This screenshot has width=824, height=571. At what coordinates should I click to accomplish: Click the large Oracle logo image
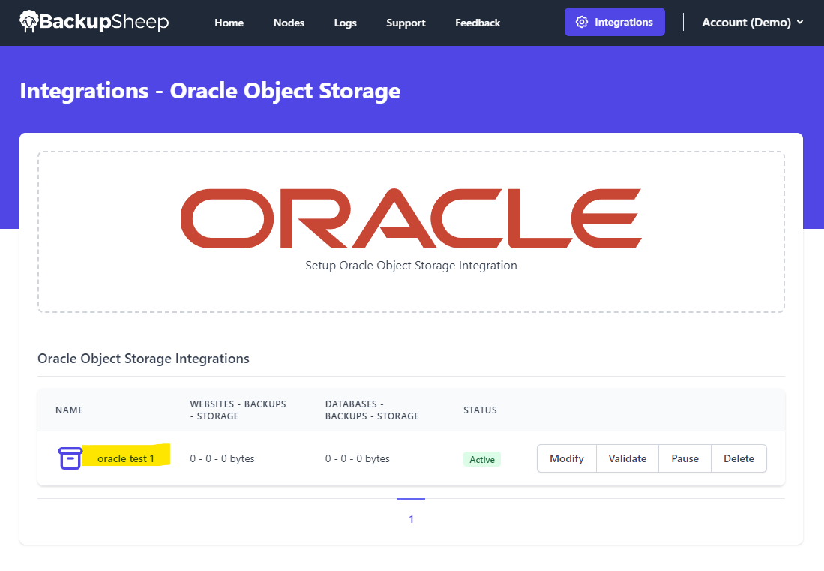(411, 218)
